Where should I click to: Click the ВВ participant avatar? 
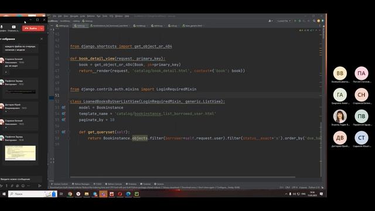click(340, 73)
